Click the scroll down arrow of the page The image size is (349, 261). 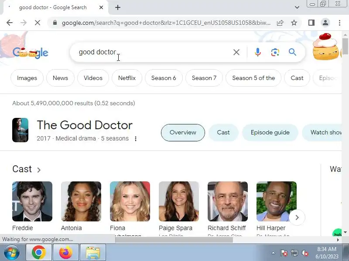point(345,232)
